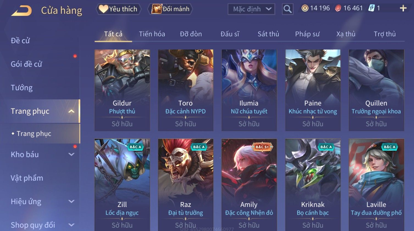Switch to the Pháp sư tab
Image resolution: width=414 pixels, height=231 pixels.
(307, 34)
